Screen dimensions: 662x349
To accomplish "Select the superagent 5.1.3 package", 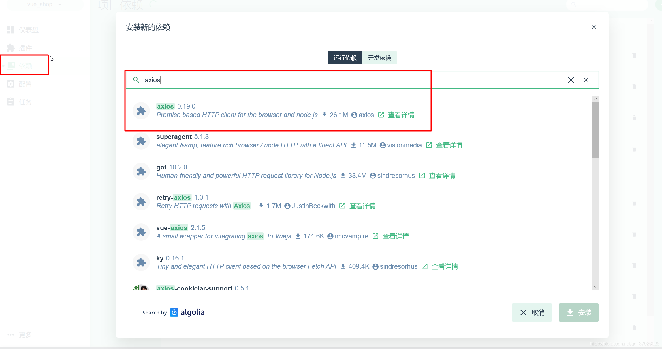I will (359, 141).
